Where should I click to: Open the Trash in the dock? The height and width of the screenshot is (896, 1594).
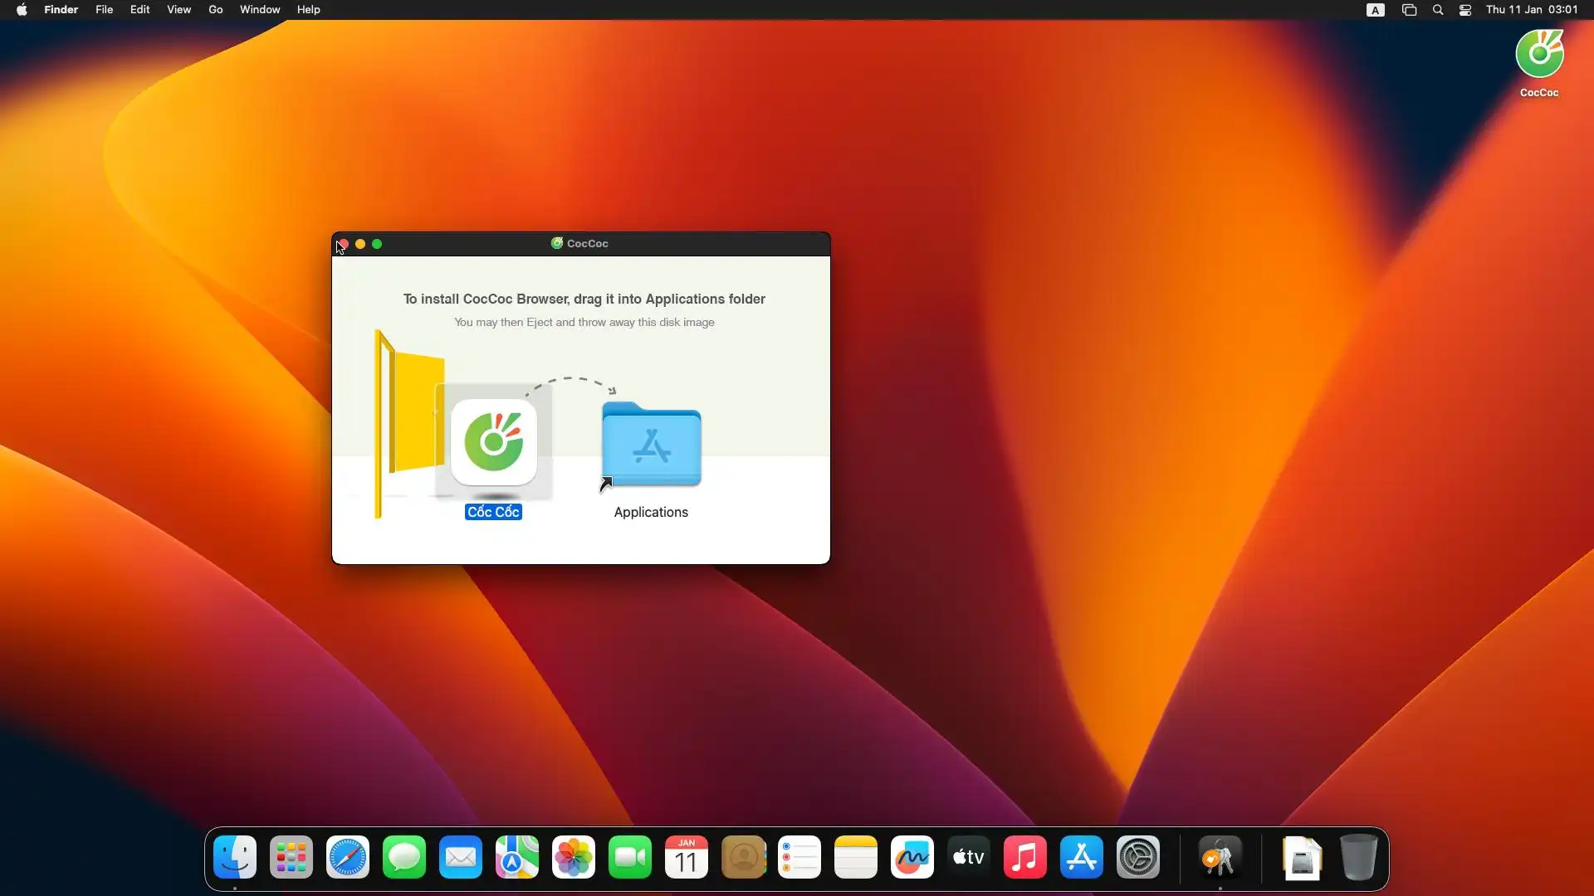point(1359,857)
